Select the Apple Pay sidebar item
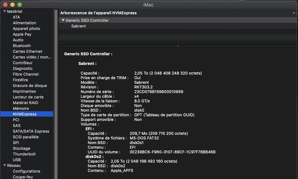The image size is (298, 179). pyautogui.click(x=22, y=34)
